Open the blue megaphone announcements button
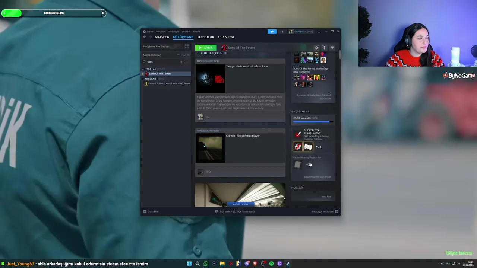This screenshot has width=477, height=268. tap(272, 32)
